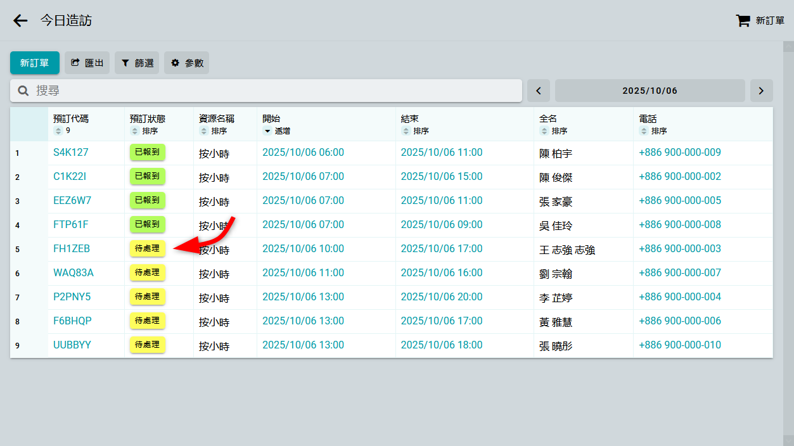This screenshot has width=794, height=446.
Task: Click the export (匯出) button
Action: (87, 63)
